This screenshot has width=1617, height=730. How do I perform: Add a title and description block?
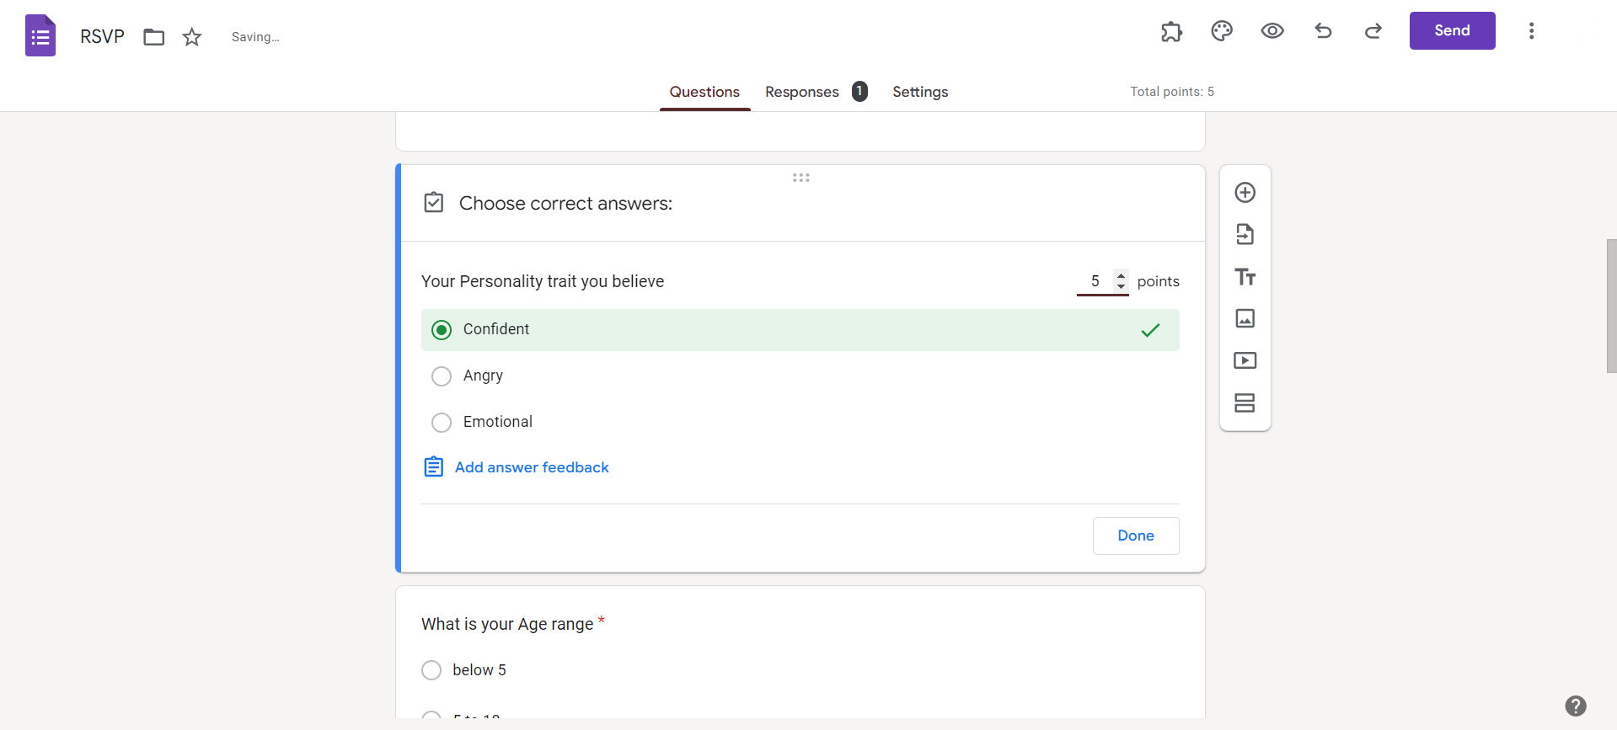point(1245,277)
